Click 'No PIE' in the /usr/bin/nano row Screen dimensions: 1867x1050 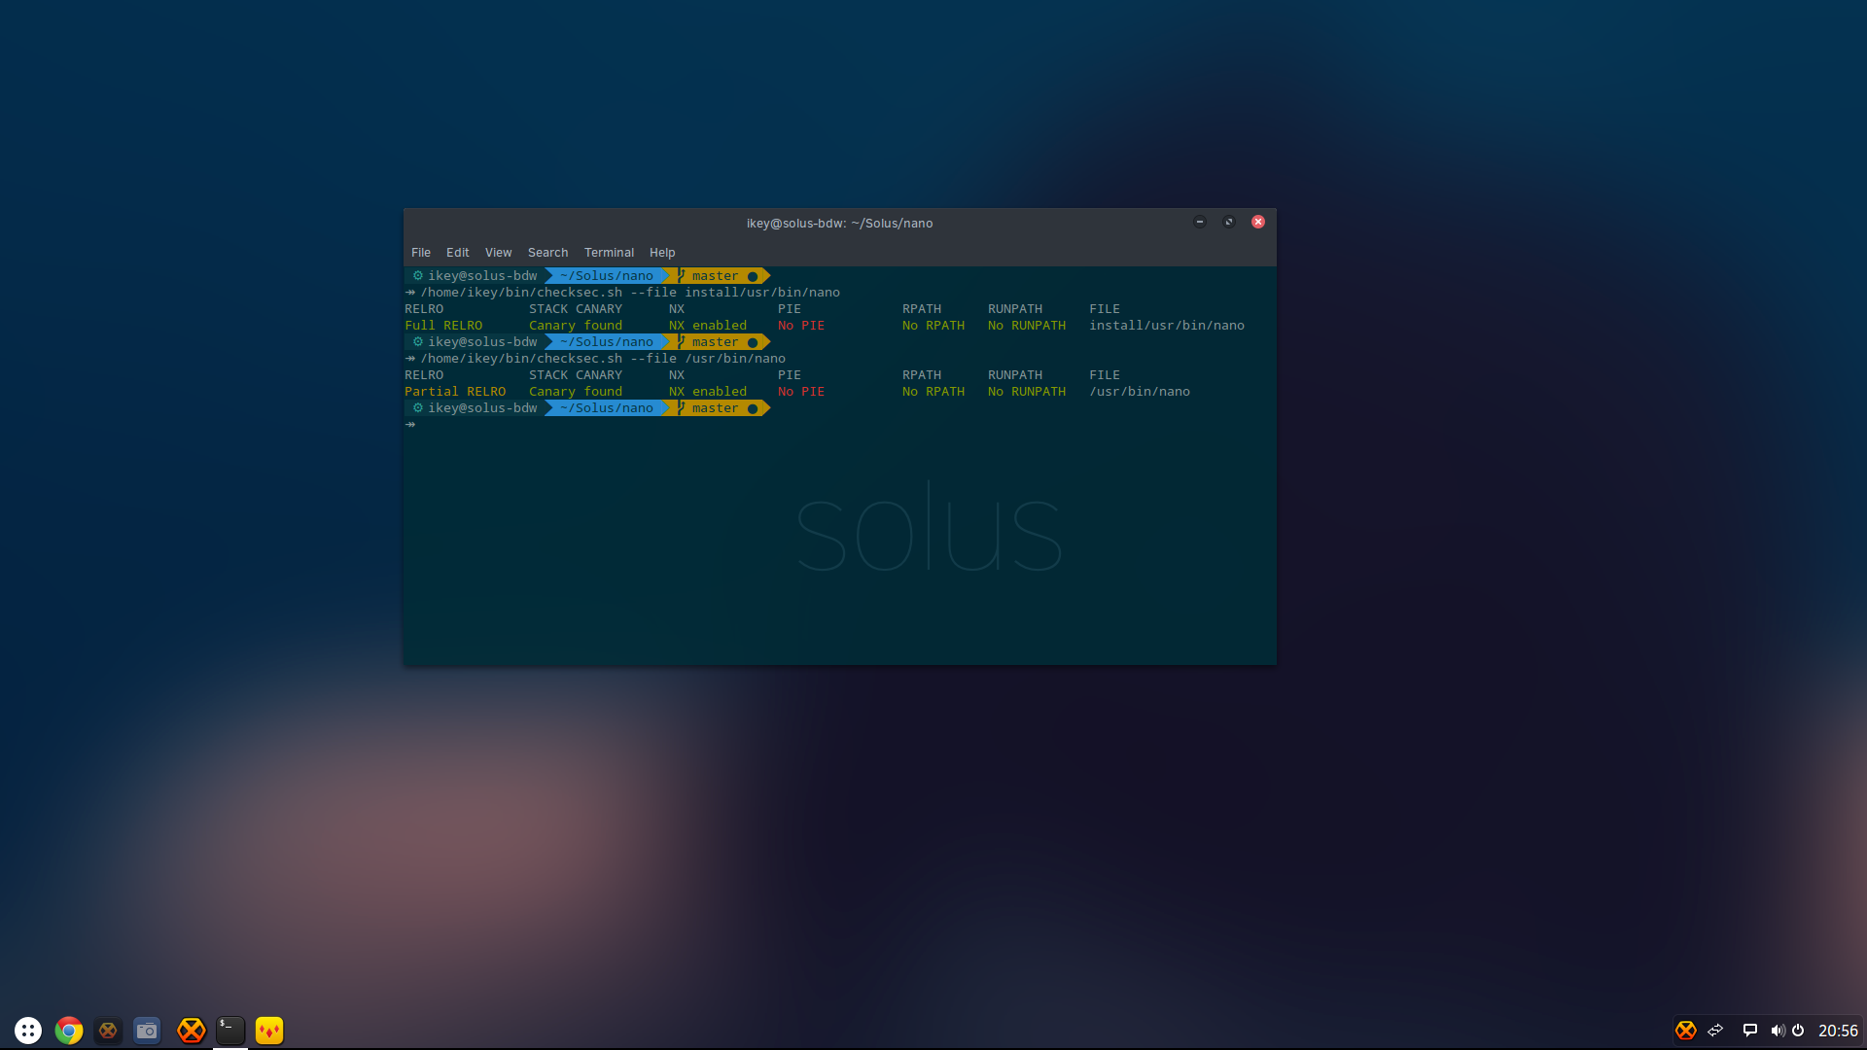tap(801, 392)
